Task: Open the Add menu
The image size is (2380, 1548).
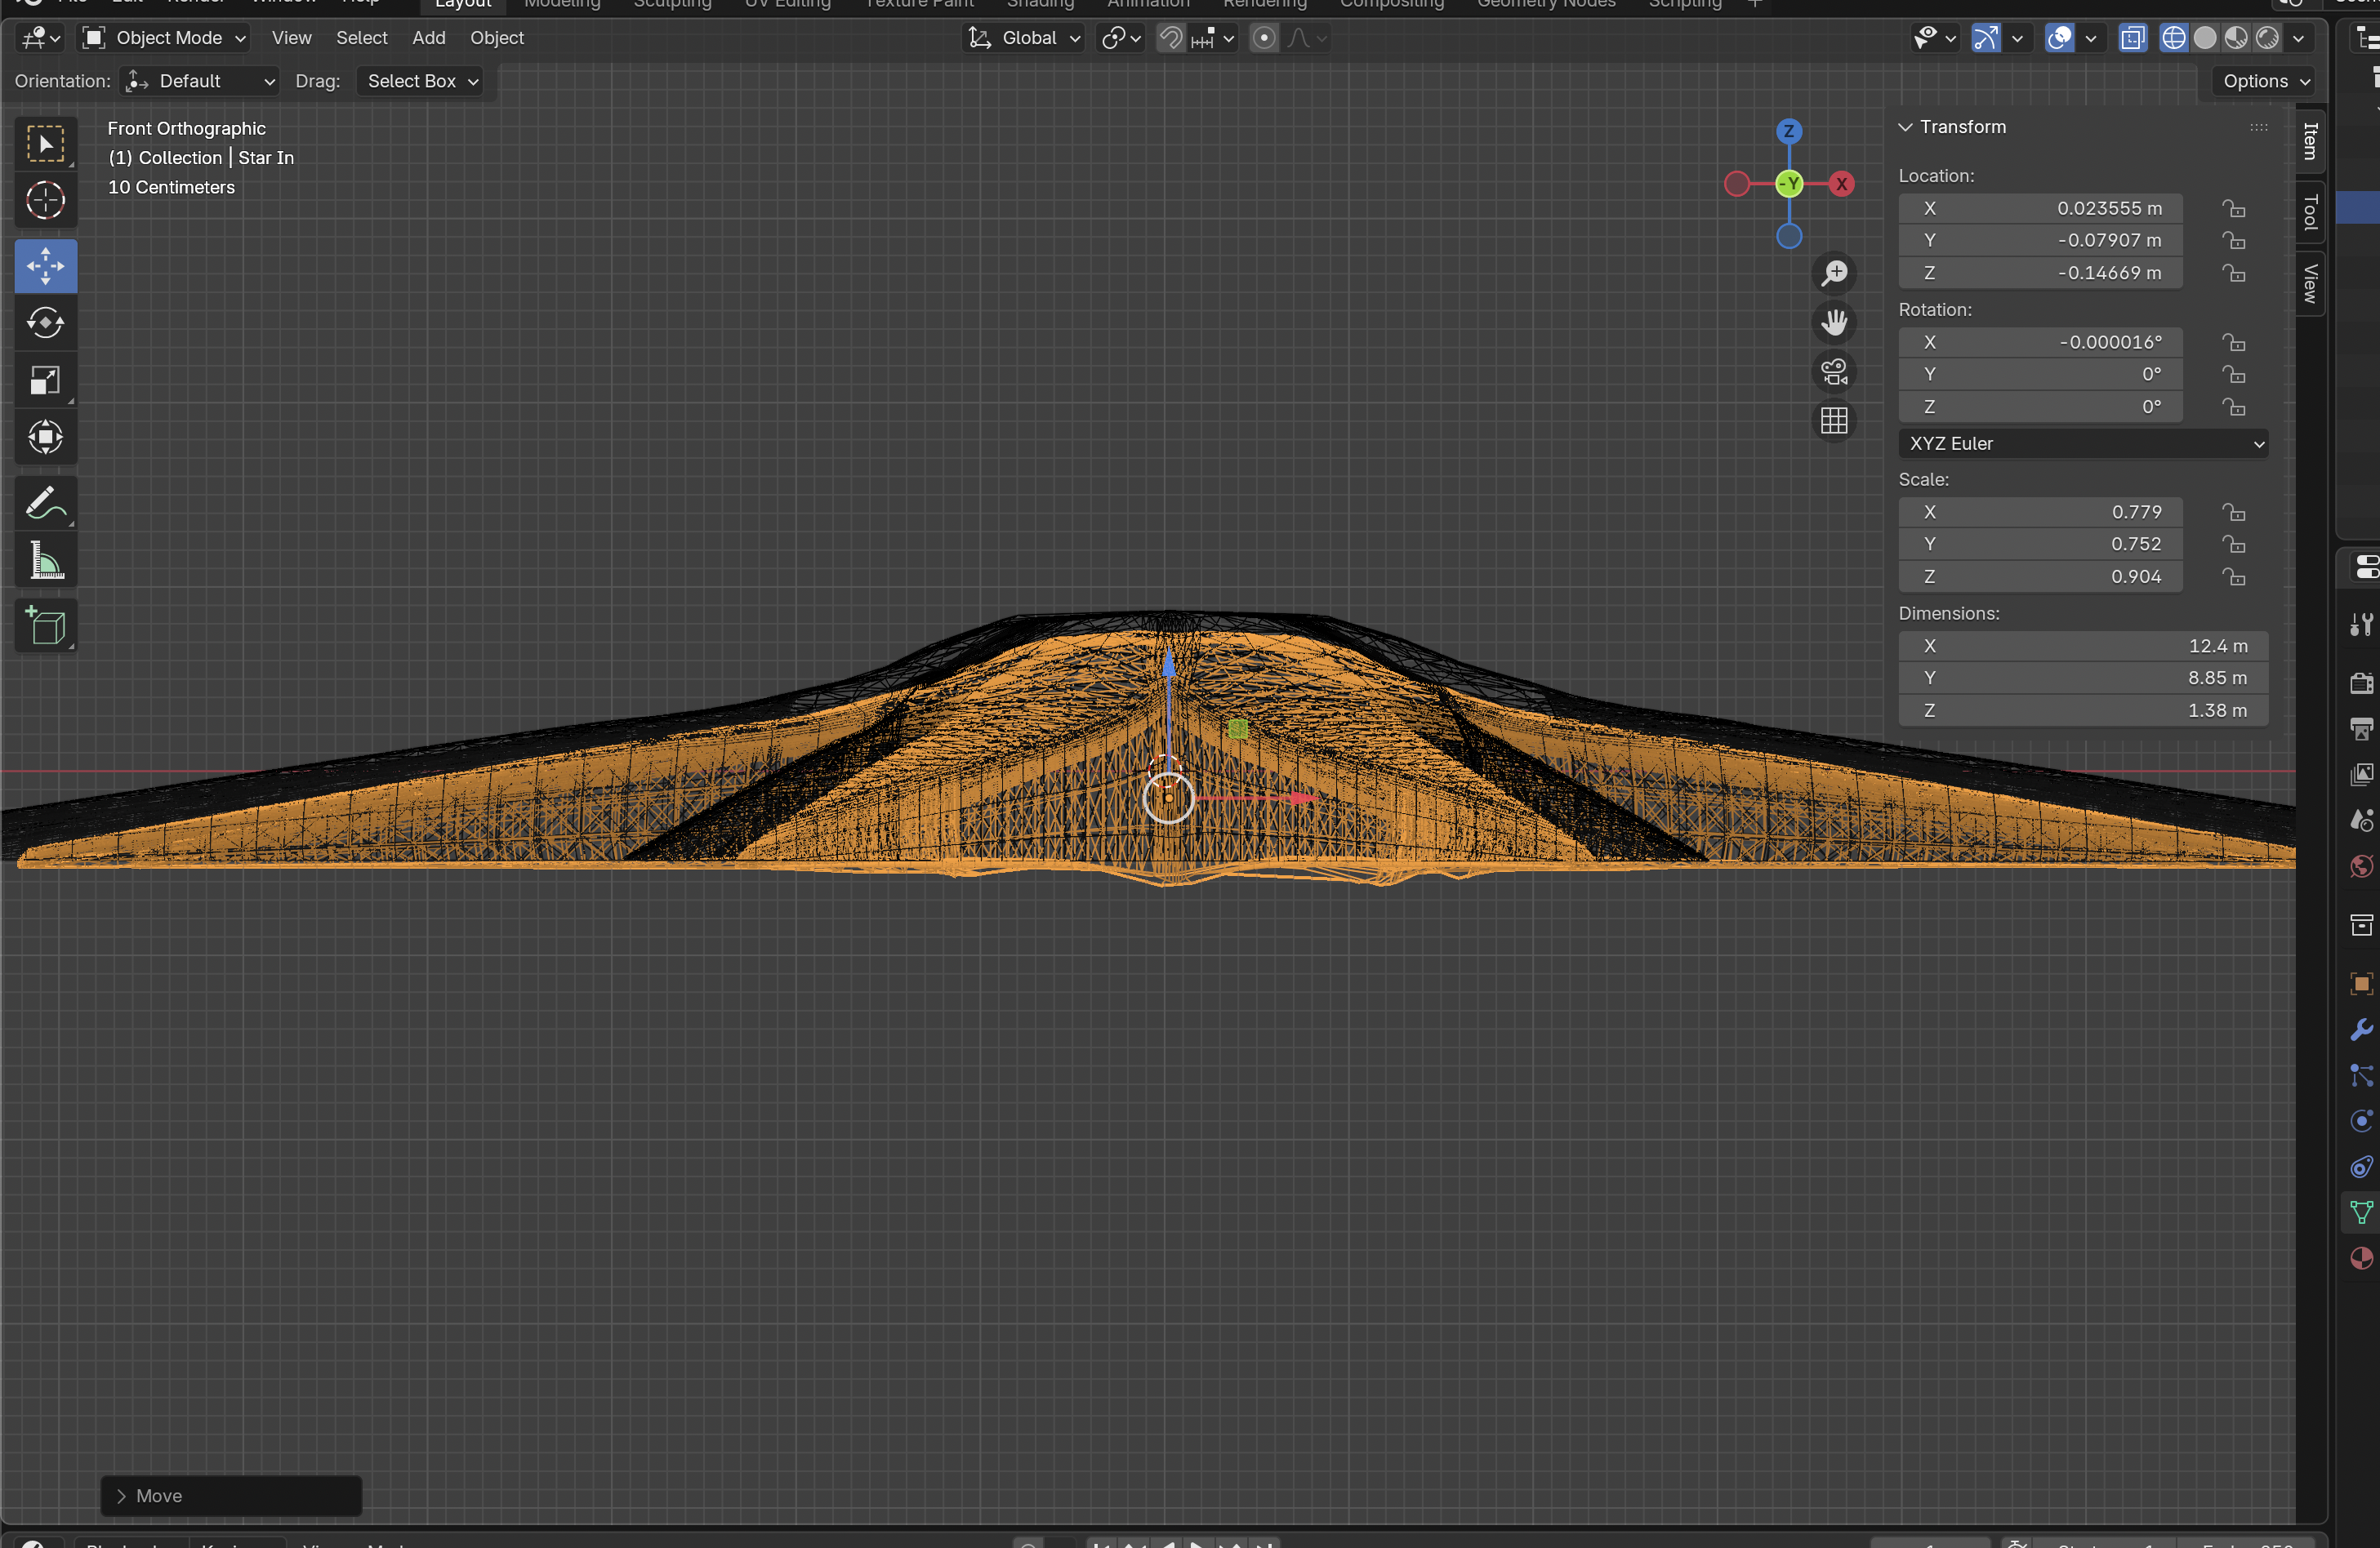Action: pos(428,38)
